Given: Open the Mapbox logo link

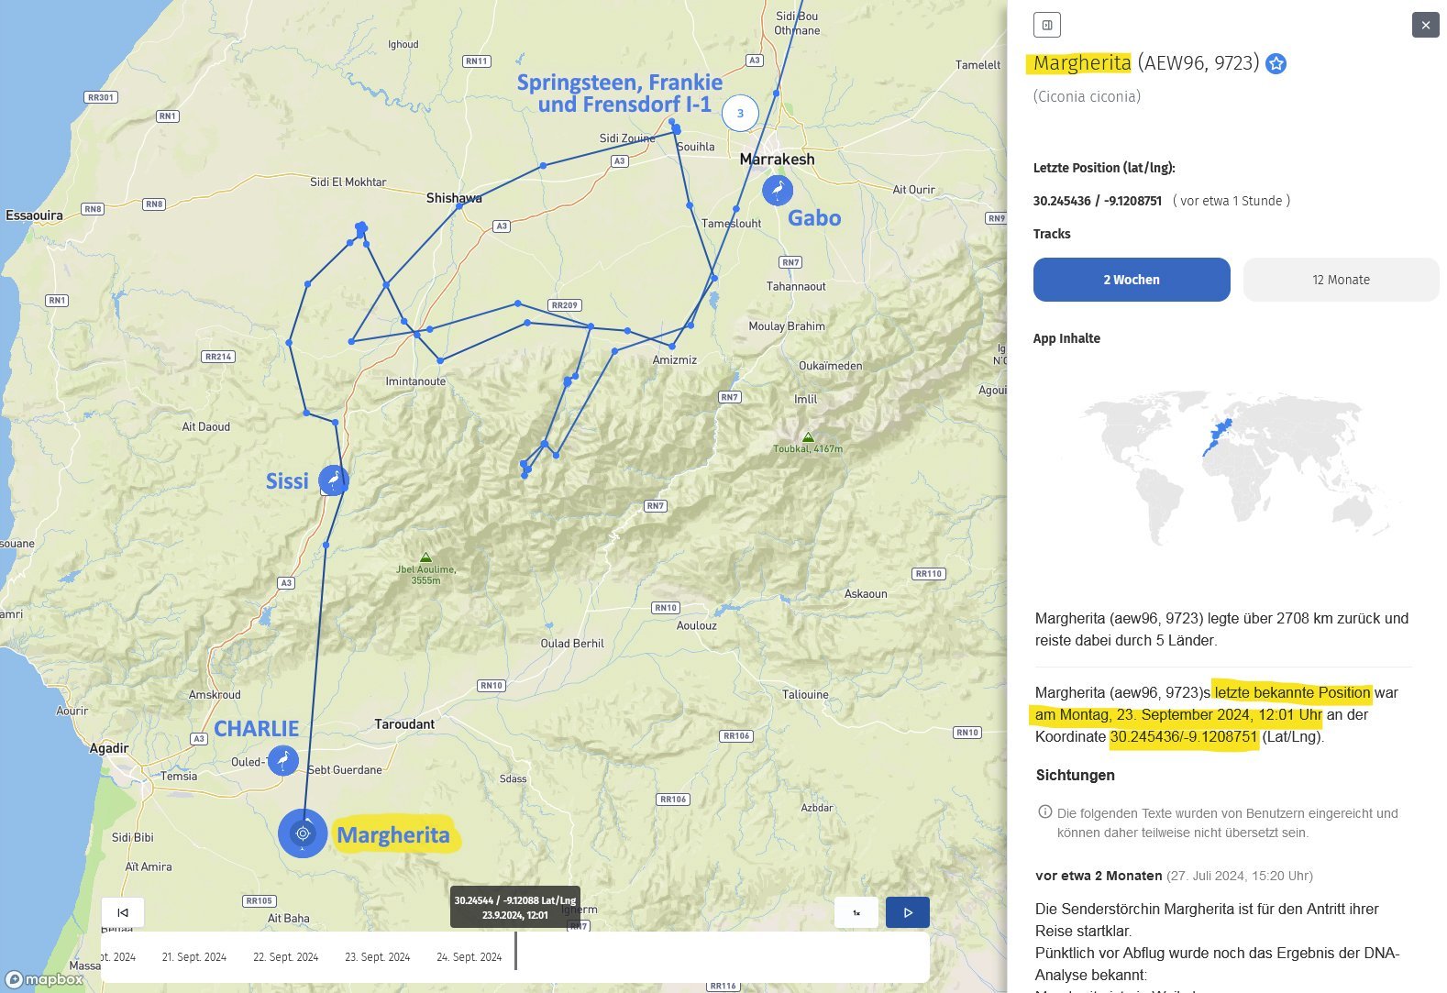Looking at the screenshot, I should pos(44,979).
